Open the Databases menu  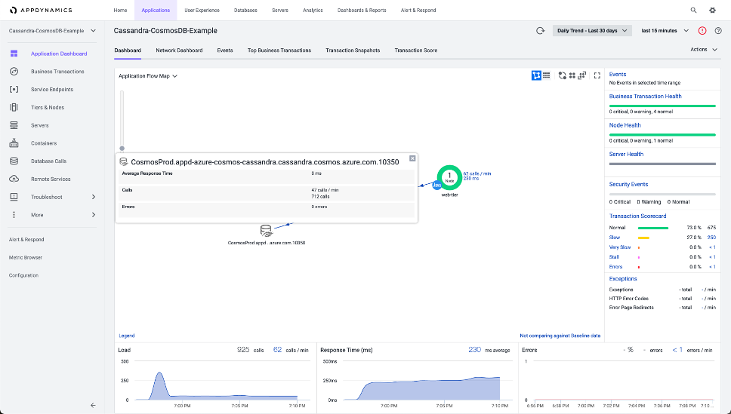(245, 11)
